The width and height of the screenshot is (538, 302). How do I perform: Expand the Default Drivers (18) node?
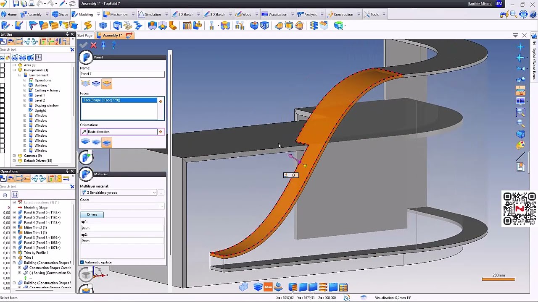pos(14,161)
